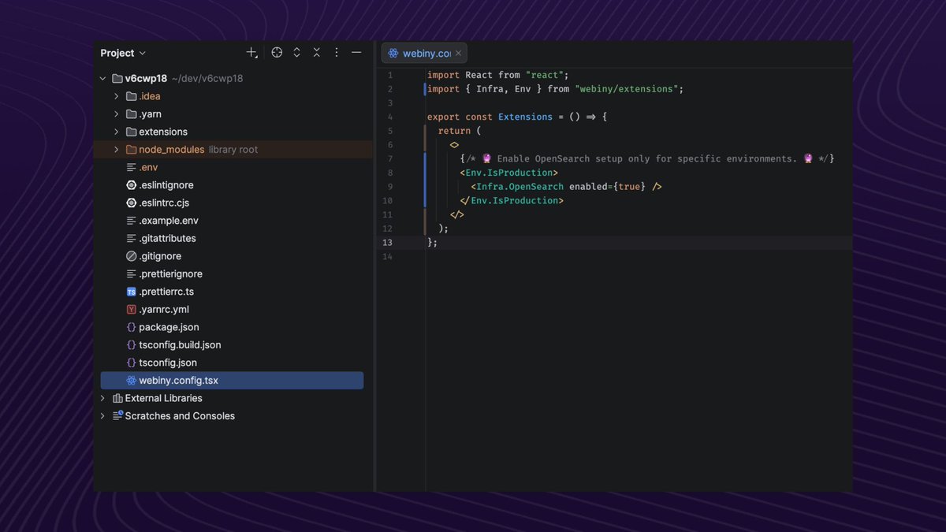Click the package.json braces icon
This screenshot has height=532, width=946.
click(132, 327)
